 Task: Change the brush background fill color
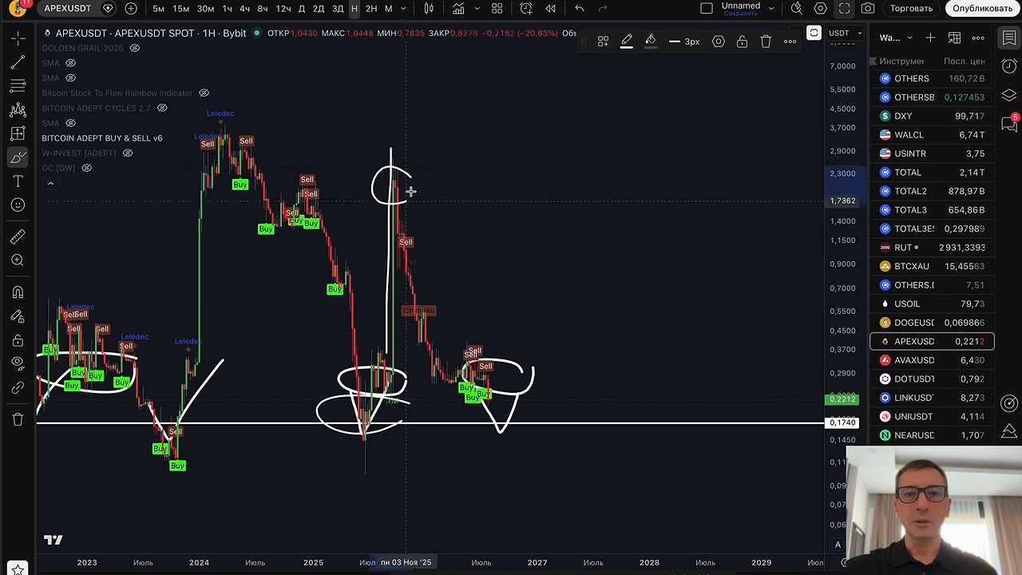tap(651, 42)
